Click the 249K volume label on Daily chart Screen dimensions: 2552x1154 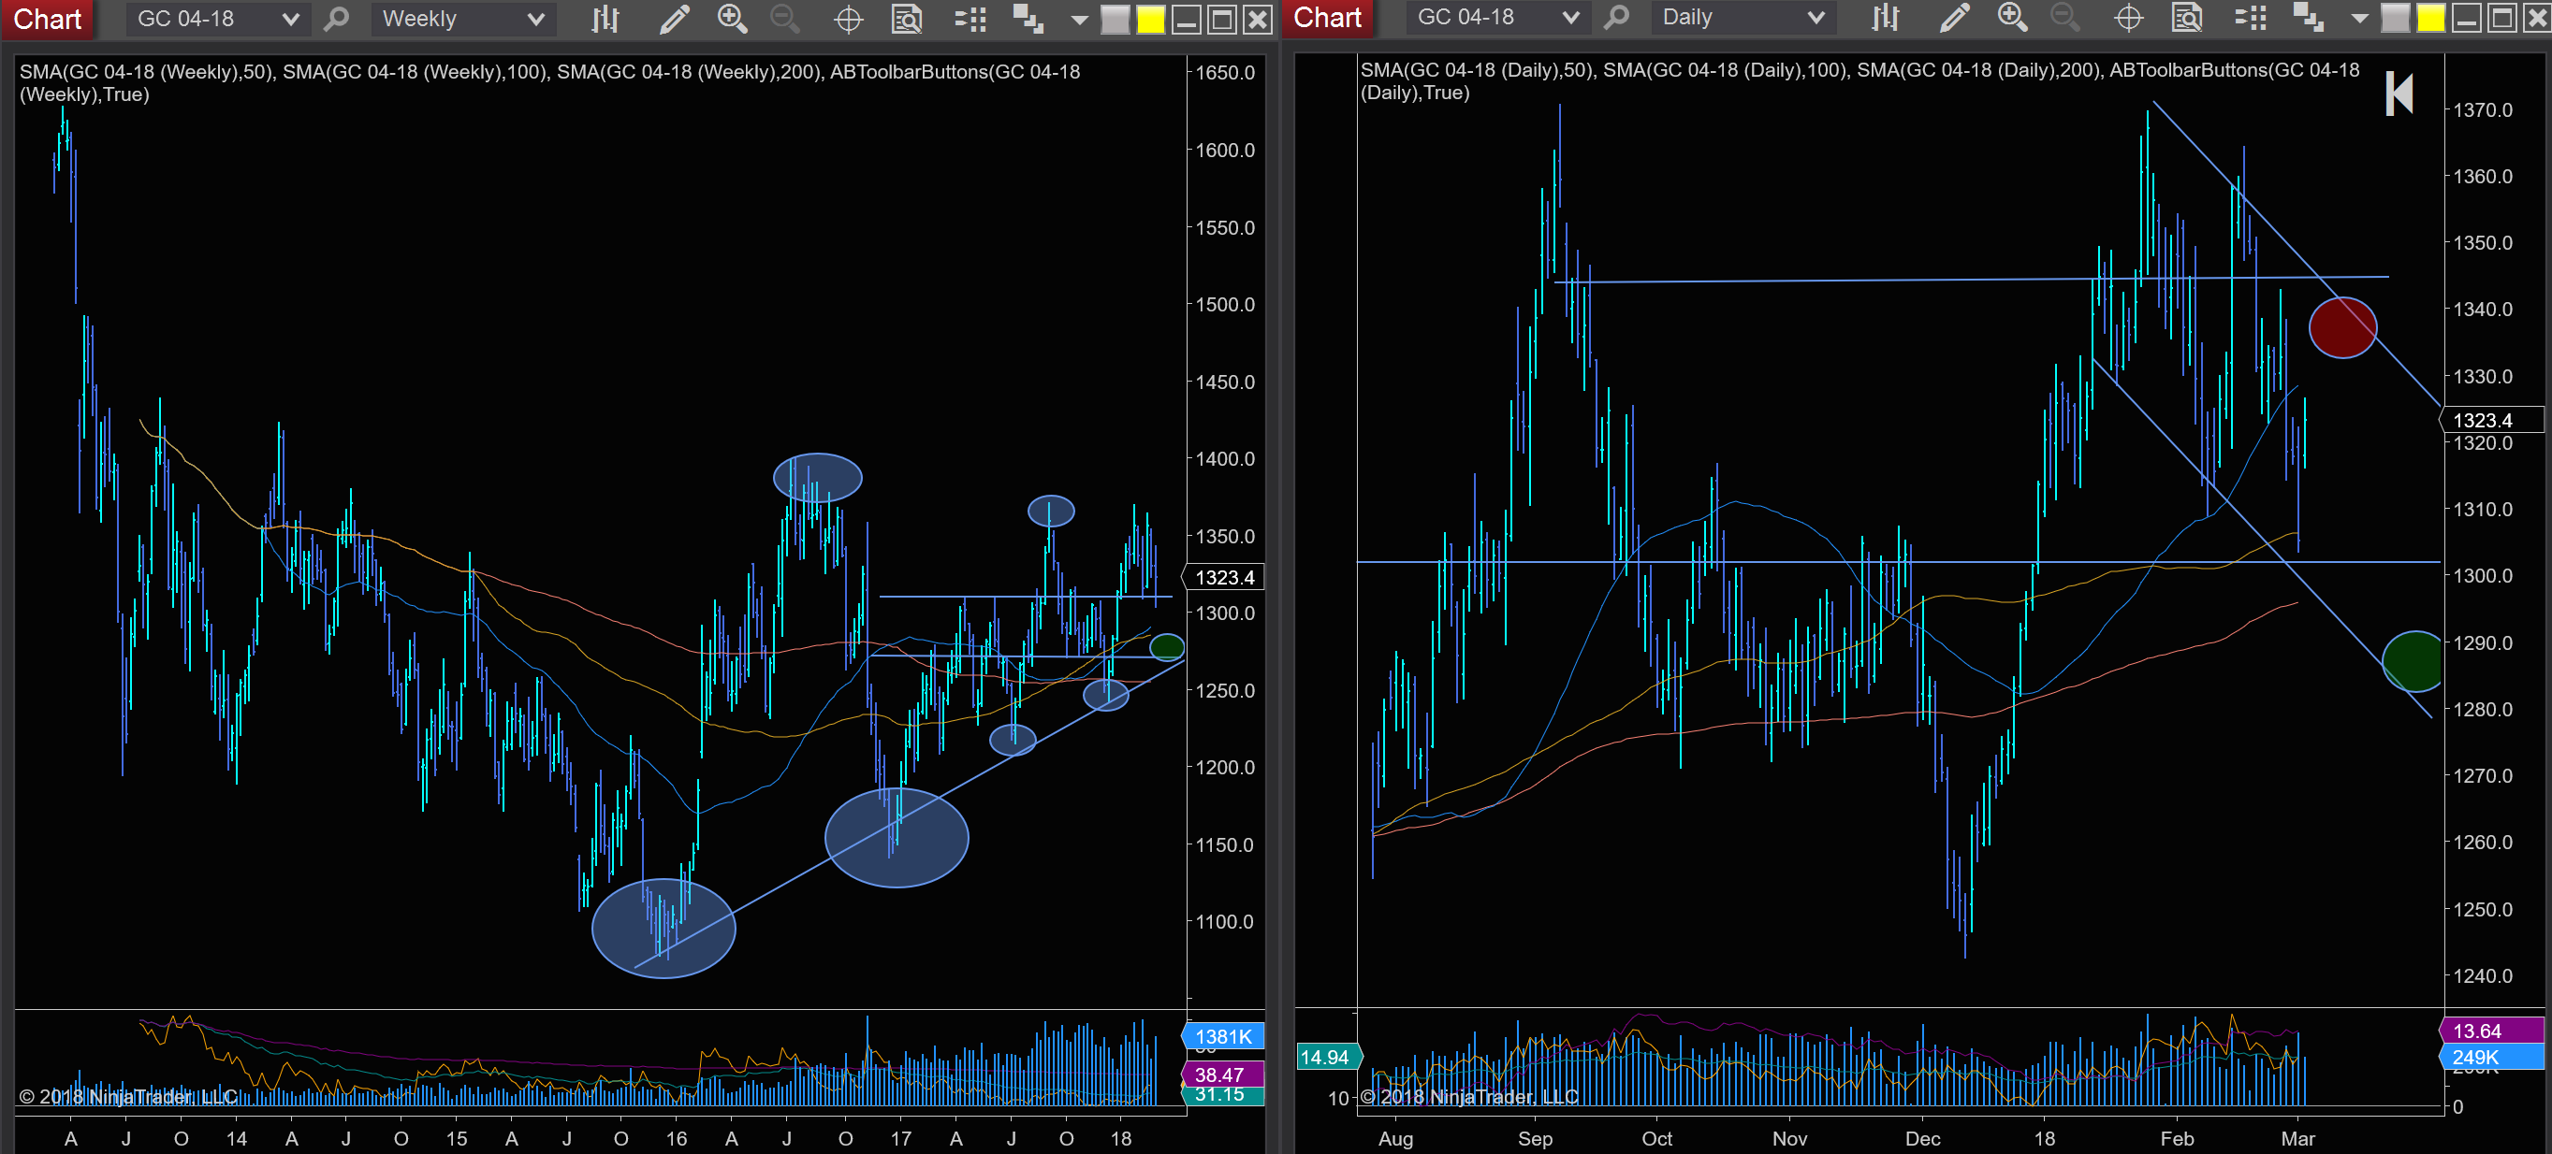[x=2490, y=1057]
